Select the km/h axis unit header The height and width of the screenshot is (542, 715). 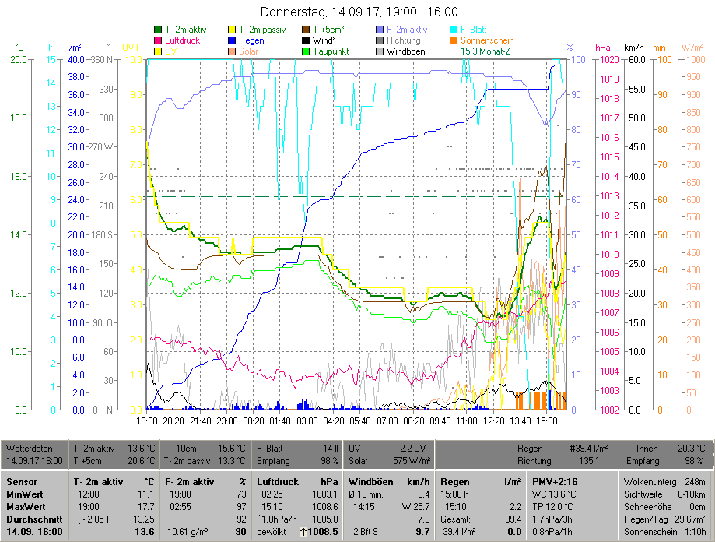pyautogui.click(x=633, y=48)
